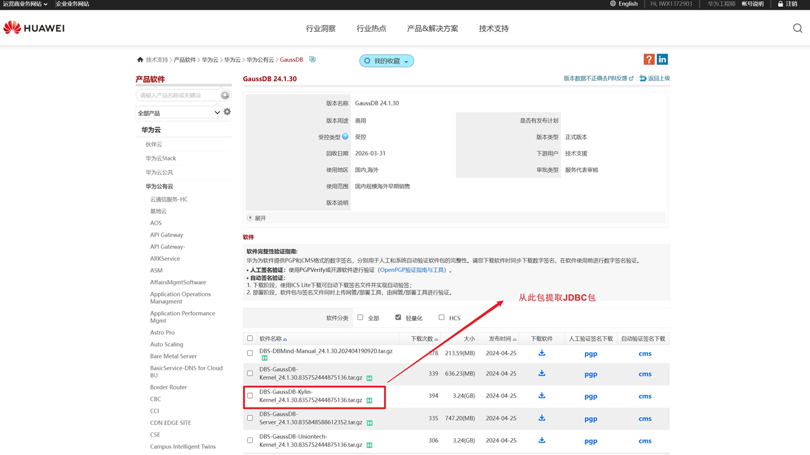The height and width of the screenshot is (455, 810).
Task: Download the DBS-GaussDB-Kylin-Kernel package
Action: click(x=541, y=396)
